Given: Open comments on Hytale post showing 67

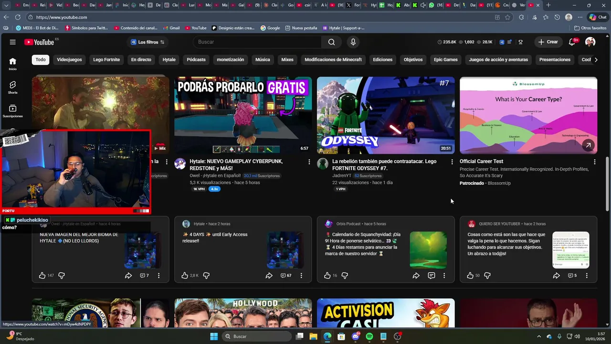Looking at the screenshot, I should (286, 276).
